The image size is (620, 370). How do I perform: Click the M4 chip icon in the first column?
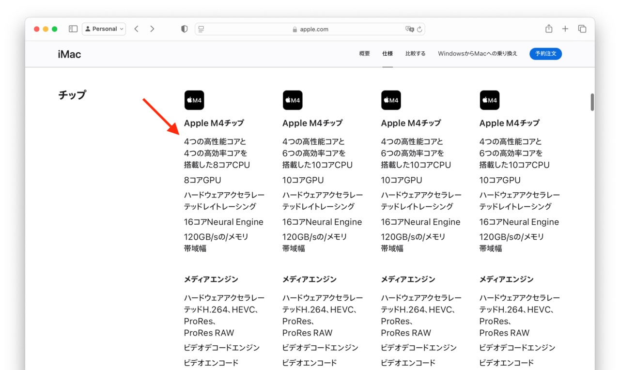[x=194, y=100]
